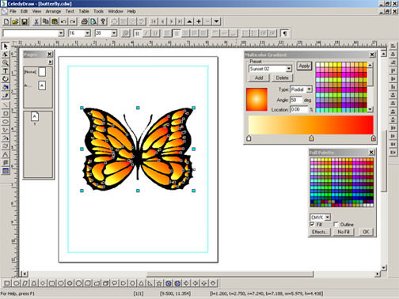This screenshot has width=399, height=299.
Task: Select the rightmost red gradient stop marker
Action: pyautogui.click(x=373, y=138)
